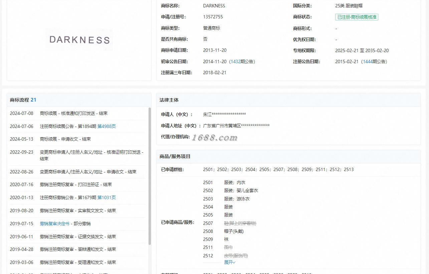Click the 法律主体 section heading
The image size is (429, 274).
coord(169,100)
